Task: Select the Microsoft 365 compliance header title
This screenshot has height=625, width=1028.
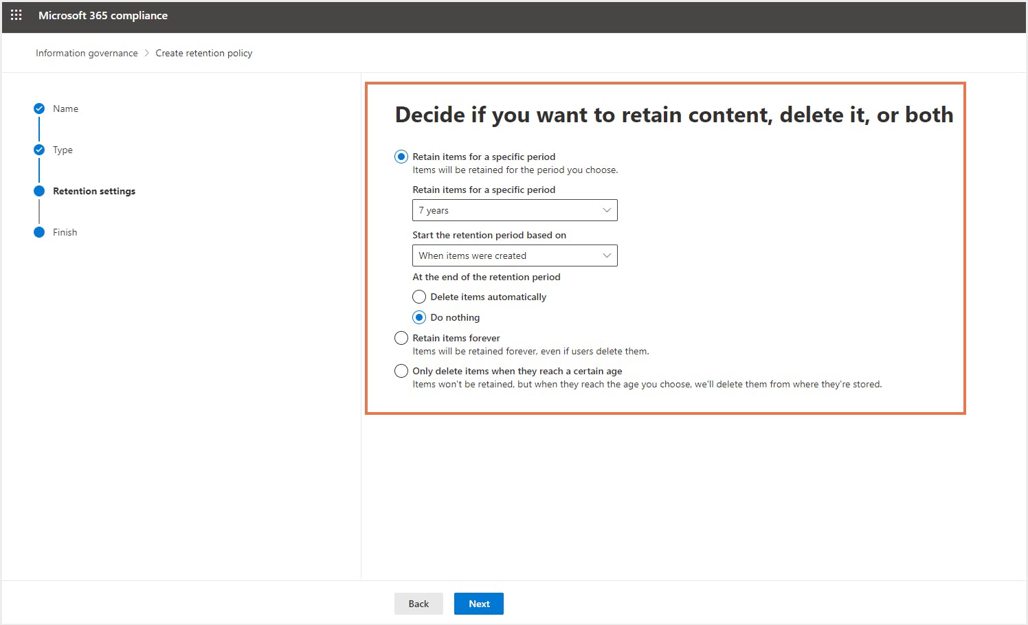Action: (x=103, y=15)
